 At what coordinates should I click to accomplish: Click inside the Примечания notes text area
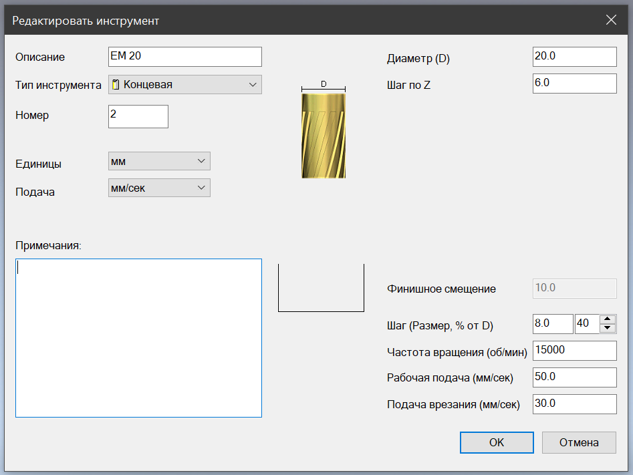pos(138,337)
